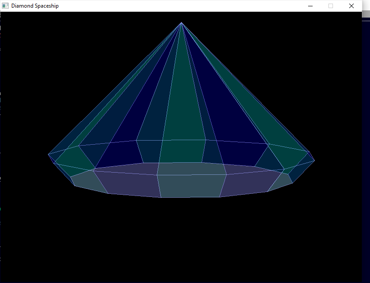The height and width of the screenshot is (283, 370).
Task: Click the Diamond Spaceship window app icon
Action: [x=5, y=6]
